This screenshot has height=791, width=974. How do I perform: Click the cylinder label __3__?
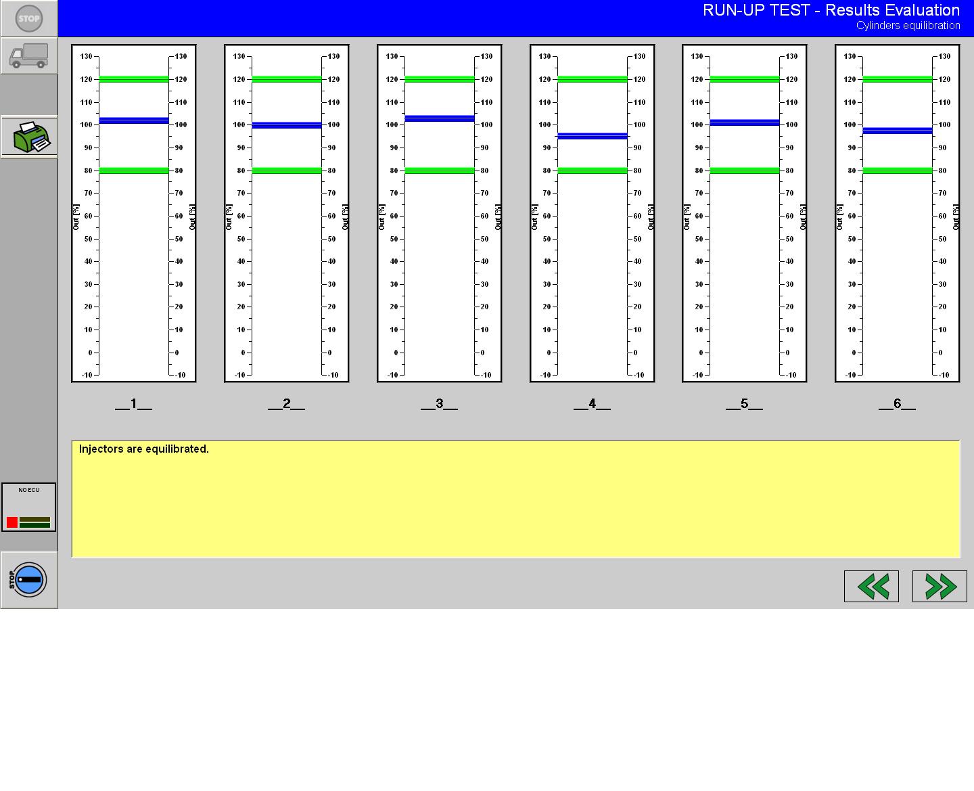click(440, 404)
